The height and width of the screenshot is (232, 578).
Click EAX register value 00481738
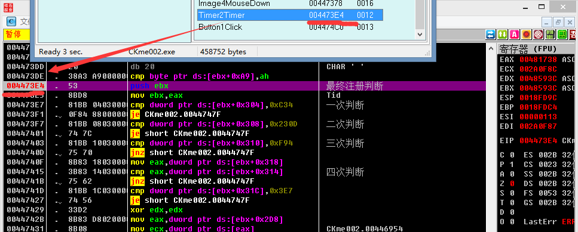click(x=538, y=59)
